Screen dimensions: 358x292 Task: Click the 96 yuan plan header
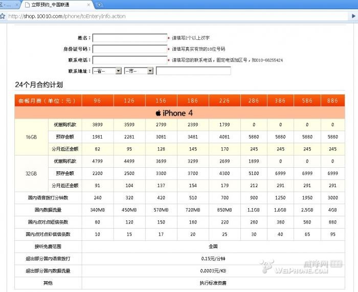(x=98, y=101)
